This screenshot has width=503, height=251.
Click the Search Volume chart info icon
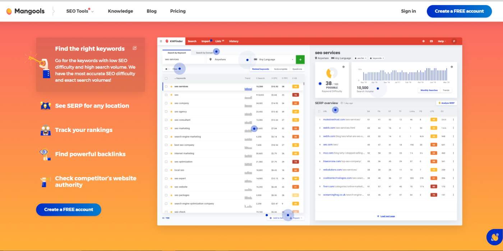point(452,67)
